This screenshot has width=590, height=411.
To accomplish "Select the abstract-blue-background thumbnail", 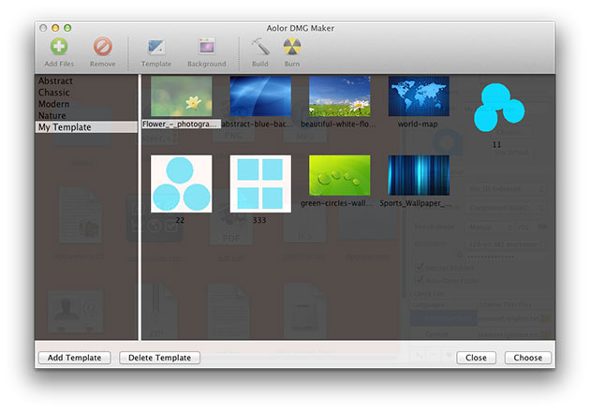I will coord(259,96).
